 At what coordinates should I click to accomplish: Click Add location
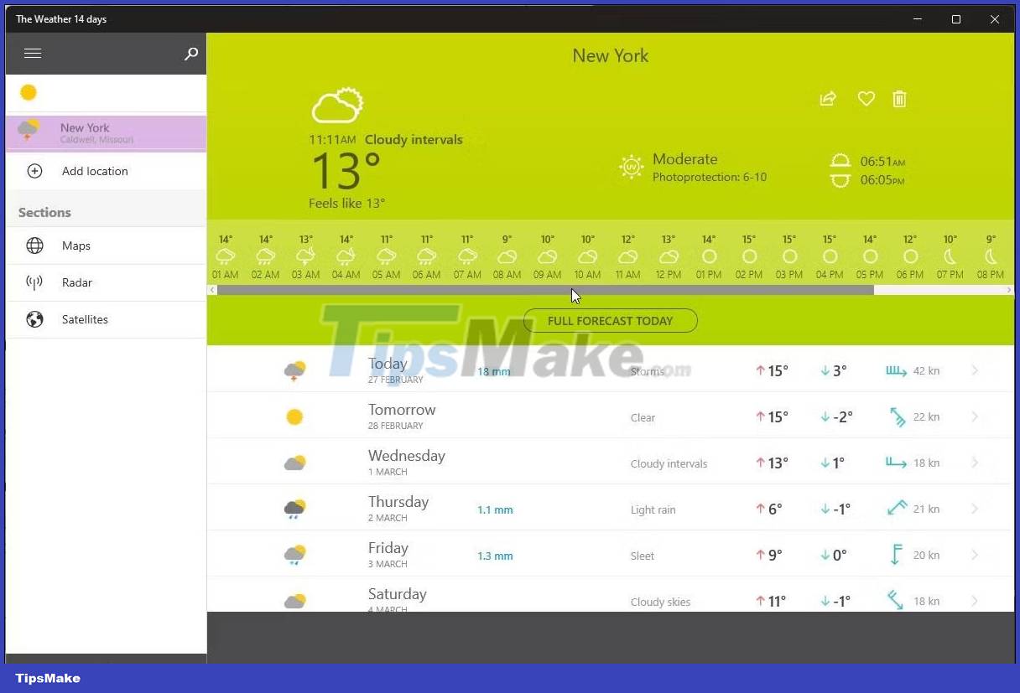pyautogui.click(x=95, y=171)
